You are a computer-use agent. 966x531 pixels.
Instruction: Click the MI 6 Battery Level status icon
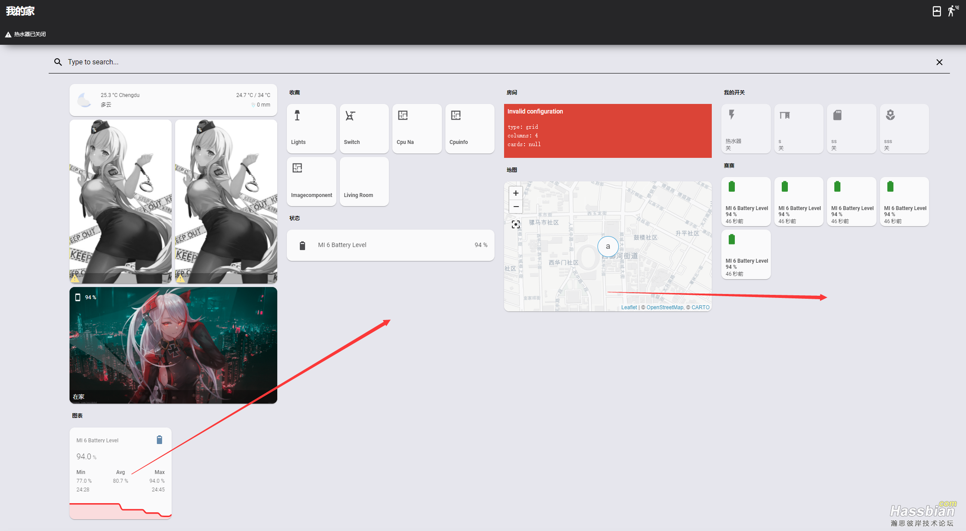click(302, 244)
